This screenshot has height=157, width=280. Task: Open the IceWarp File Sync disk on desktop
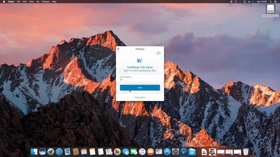click(270, 10)
